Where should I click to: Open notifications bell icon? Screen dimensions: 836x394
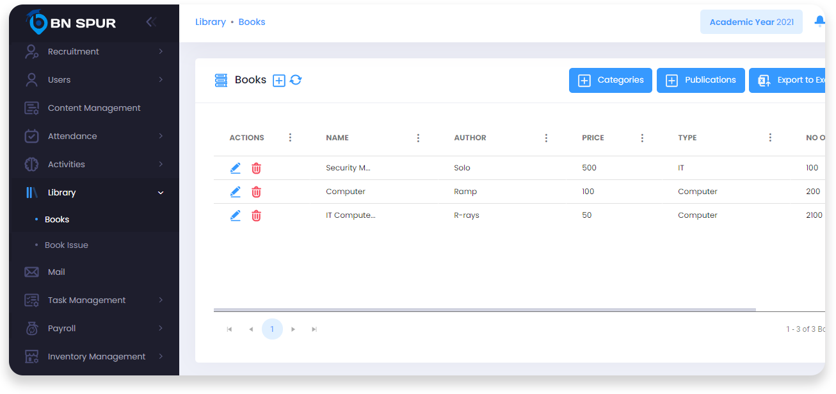(x=819, y=22)
